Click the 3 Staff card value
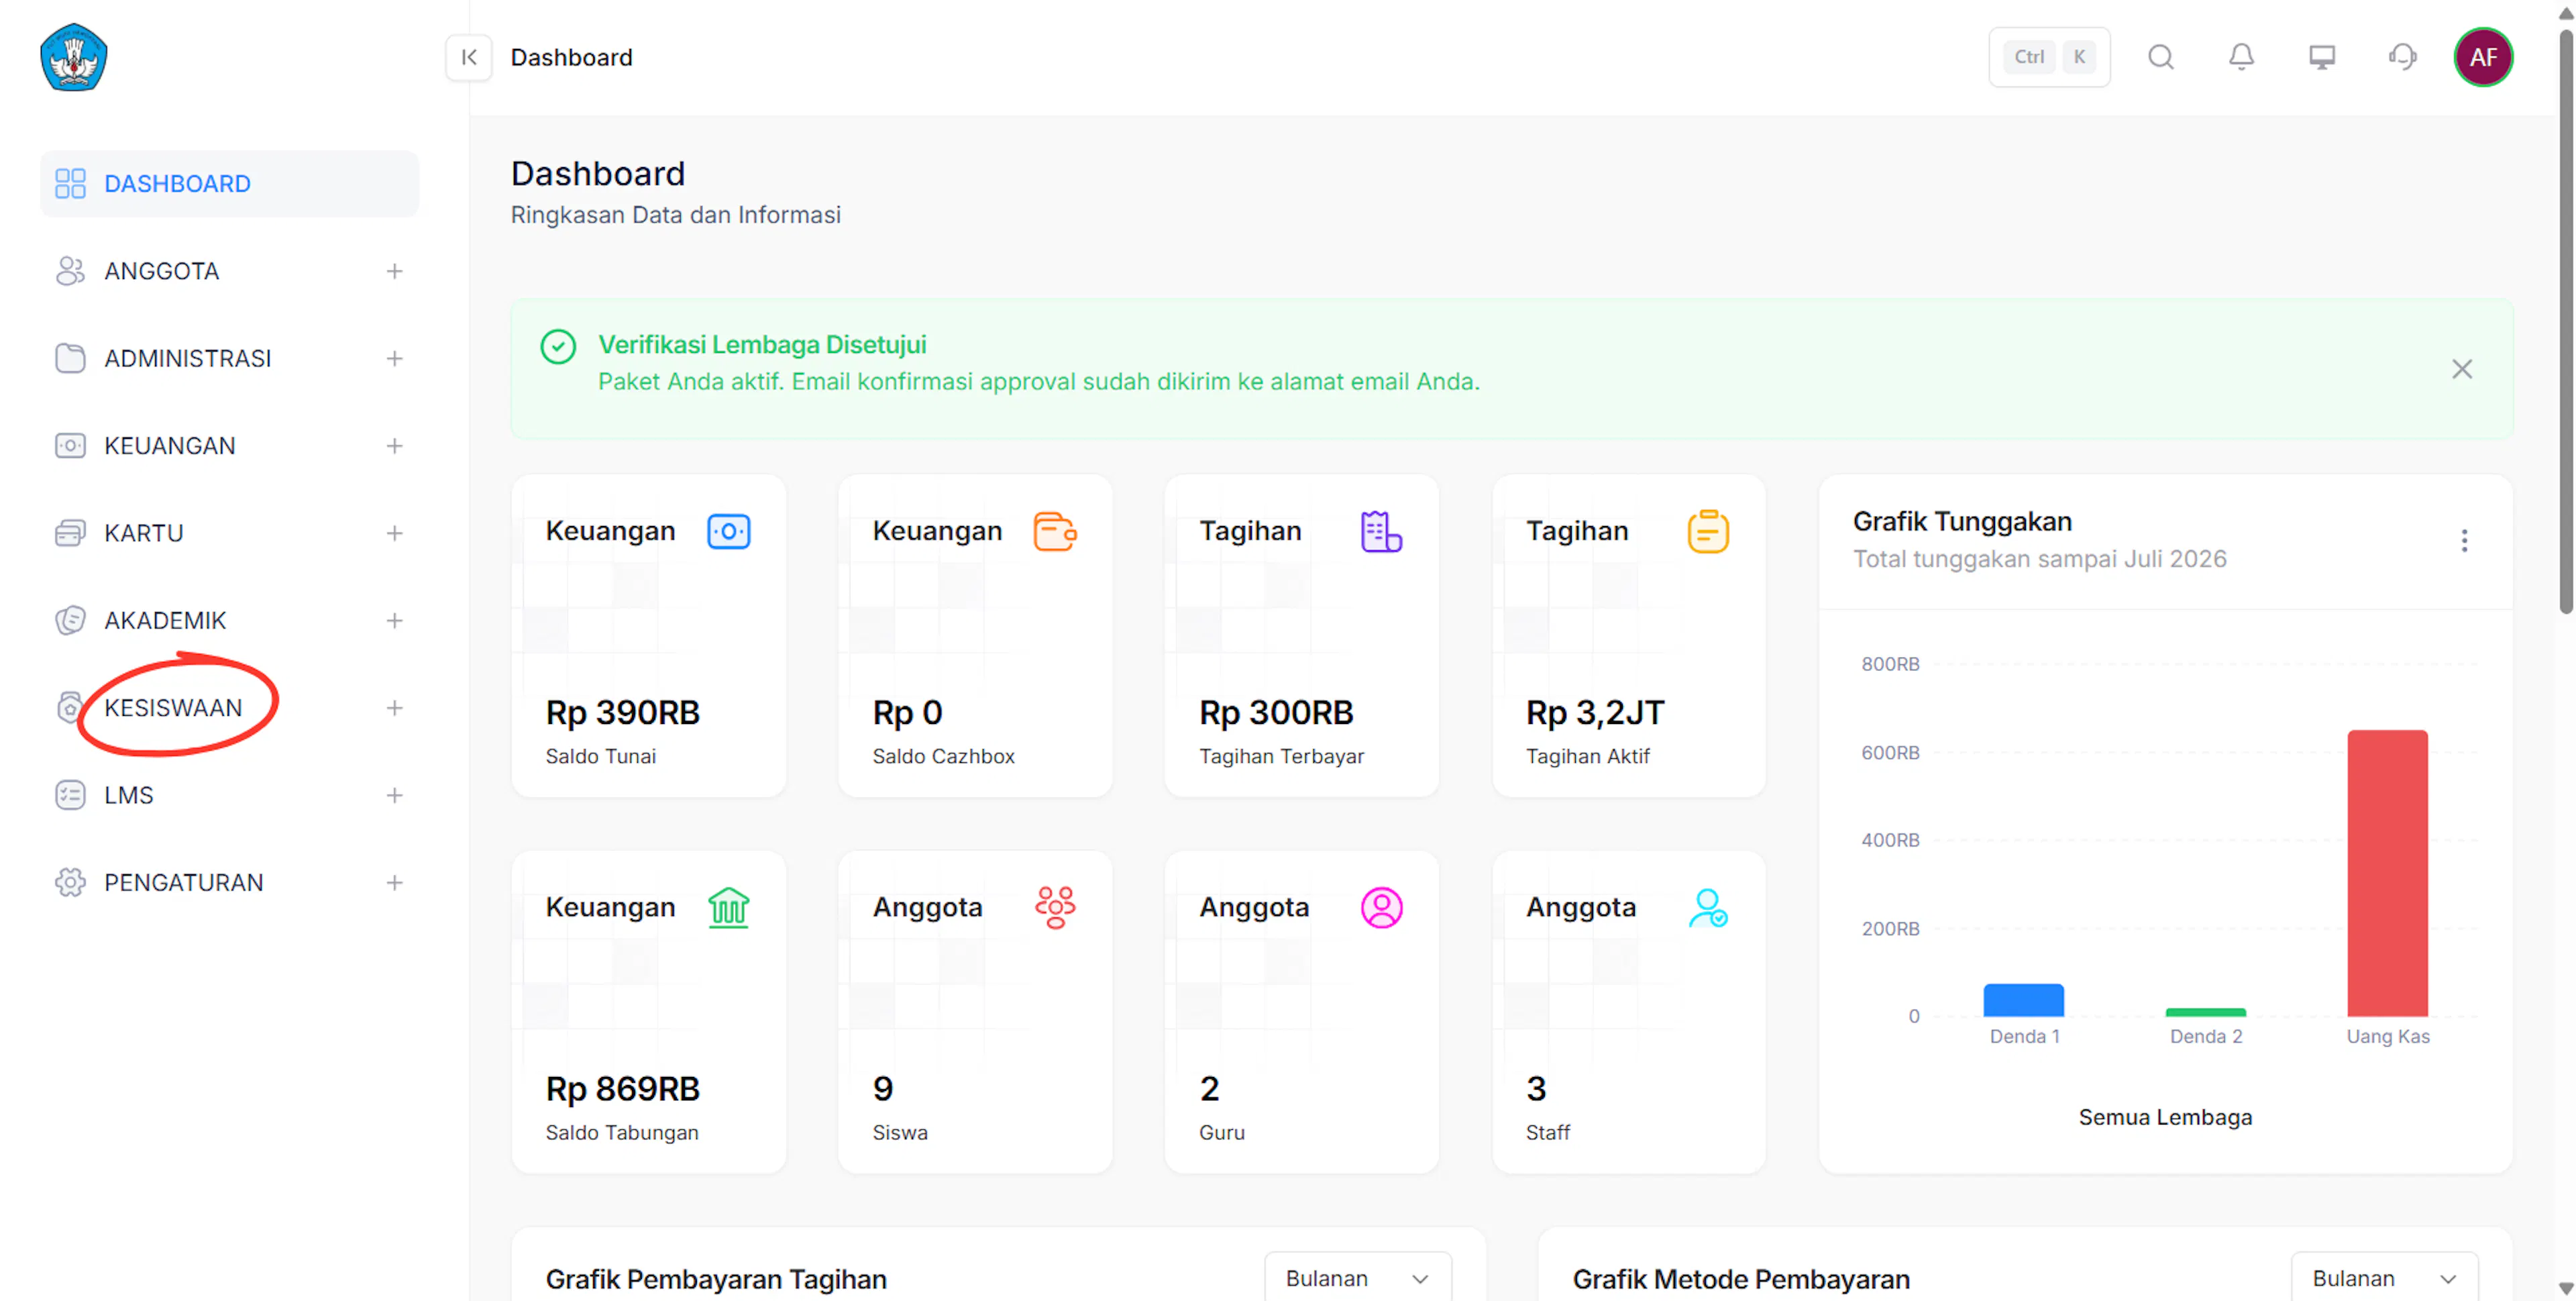The image size is (2576, 1301). point(1536,1089)
